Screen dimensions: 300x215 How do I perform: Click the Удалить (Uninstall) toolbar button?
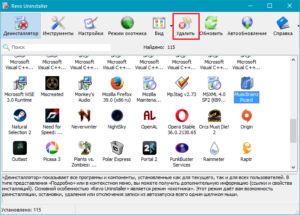[x=185, y=26]
